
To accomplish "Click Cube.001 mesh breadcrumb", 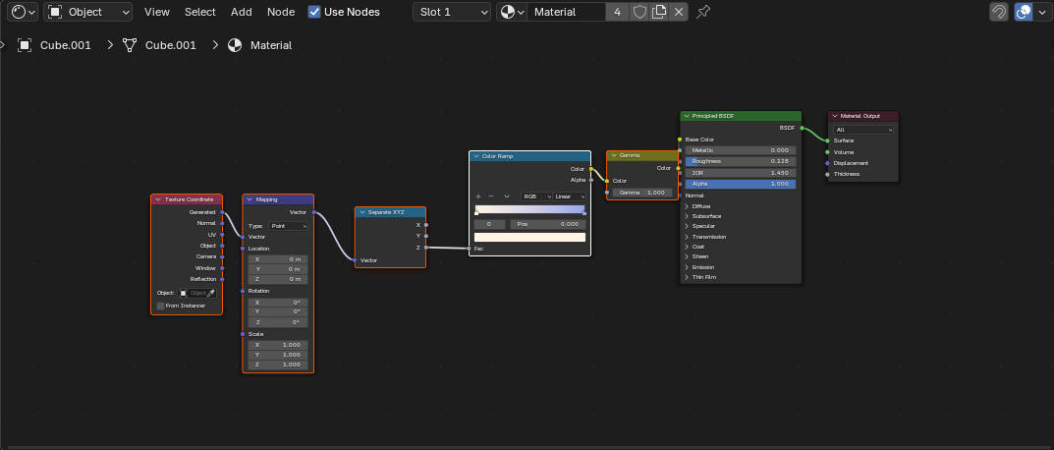I will pos(171,45).
